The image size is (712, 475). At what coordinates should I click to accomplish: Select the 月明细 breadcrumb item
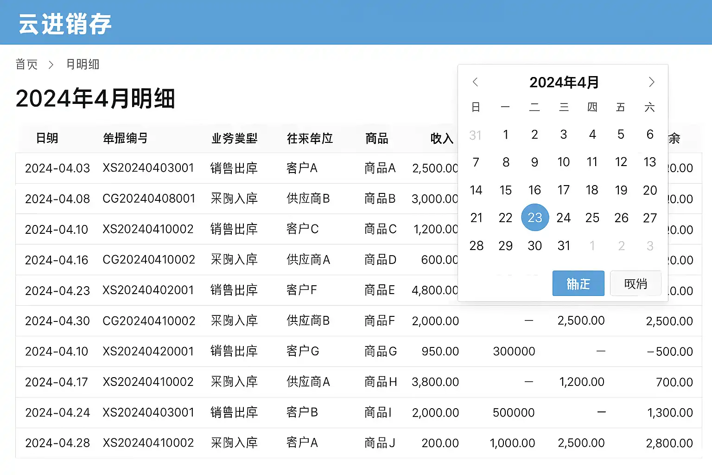tap(83, 64)
